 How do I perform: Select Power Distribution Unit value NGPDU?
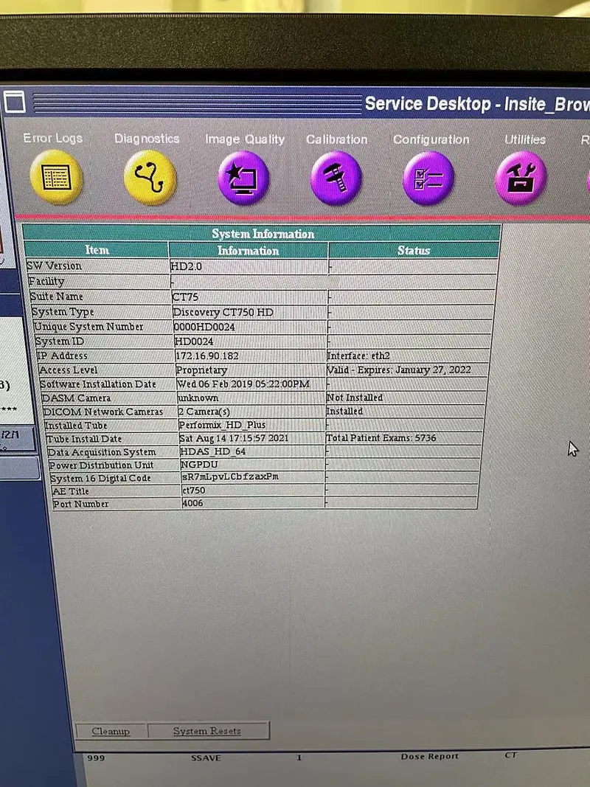(199, 464)
